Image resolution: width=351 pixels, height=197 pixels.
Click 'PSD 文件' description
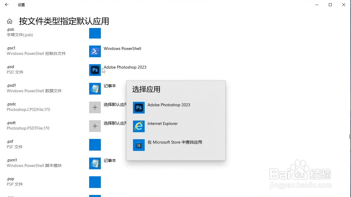coord(15,72)
